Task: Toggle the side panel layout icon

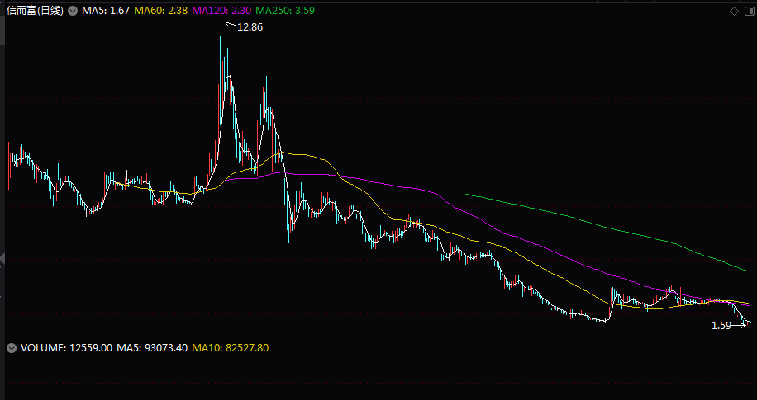Action: pyautogui.click(x=750, y=11)
